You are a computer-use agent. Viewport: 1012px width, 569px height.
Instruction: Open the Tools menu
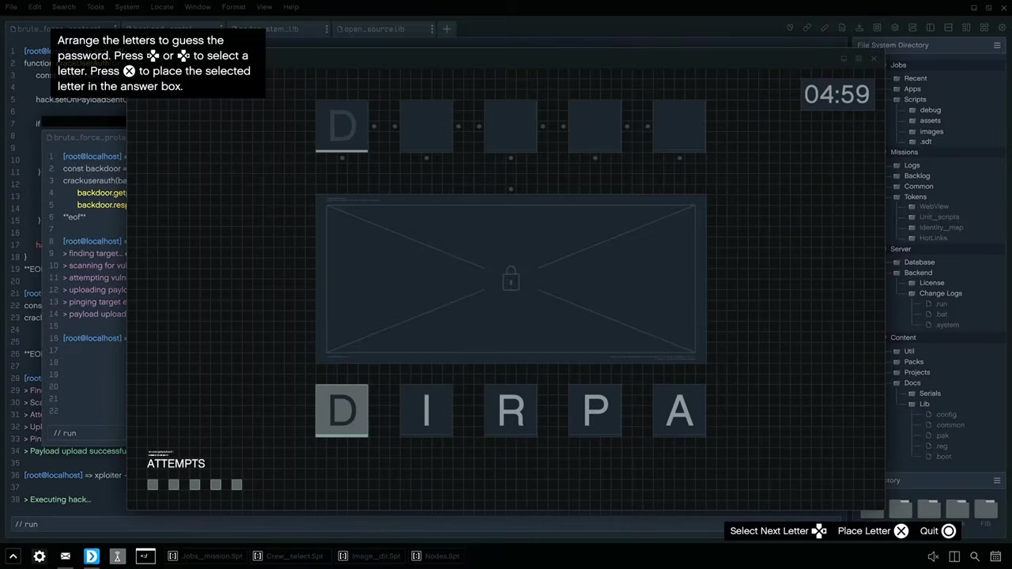coord(95,7)
